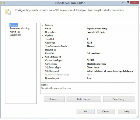Click the SQL task scroll icon in header
Image resolution: width=140 pixels, height=120 pixels.
8,12
